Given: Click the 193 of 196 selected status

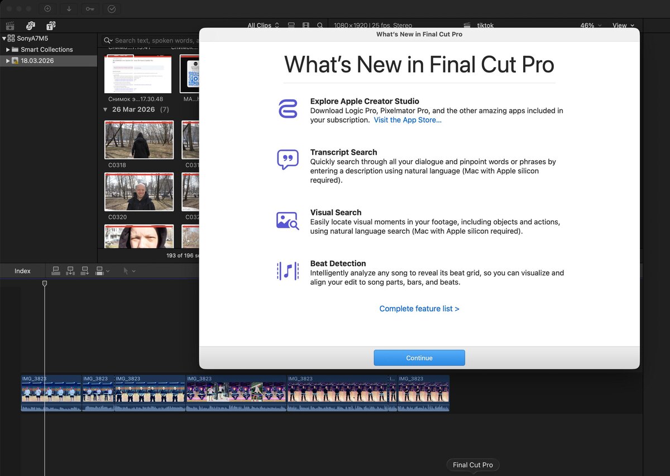Looking at the screenshot, I should 183,256.
